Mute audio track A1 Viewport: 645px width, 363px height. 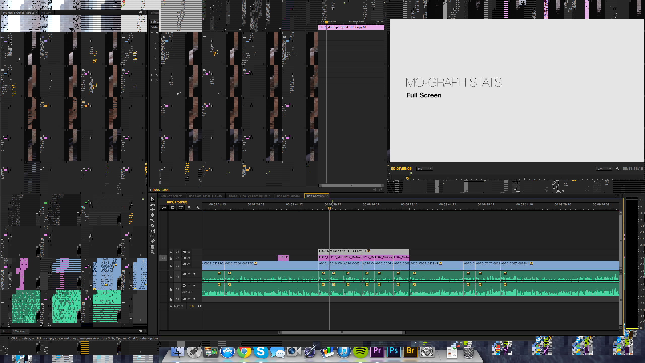coord(189,274)
